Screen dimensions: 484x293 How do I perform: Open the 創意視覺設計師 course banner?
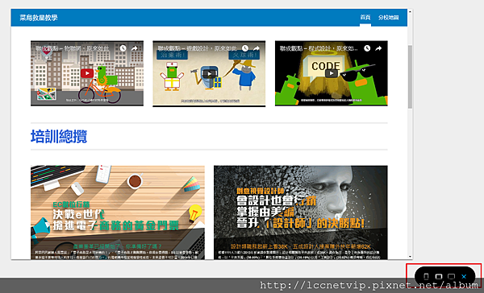(x=301, y=213)
